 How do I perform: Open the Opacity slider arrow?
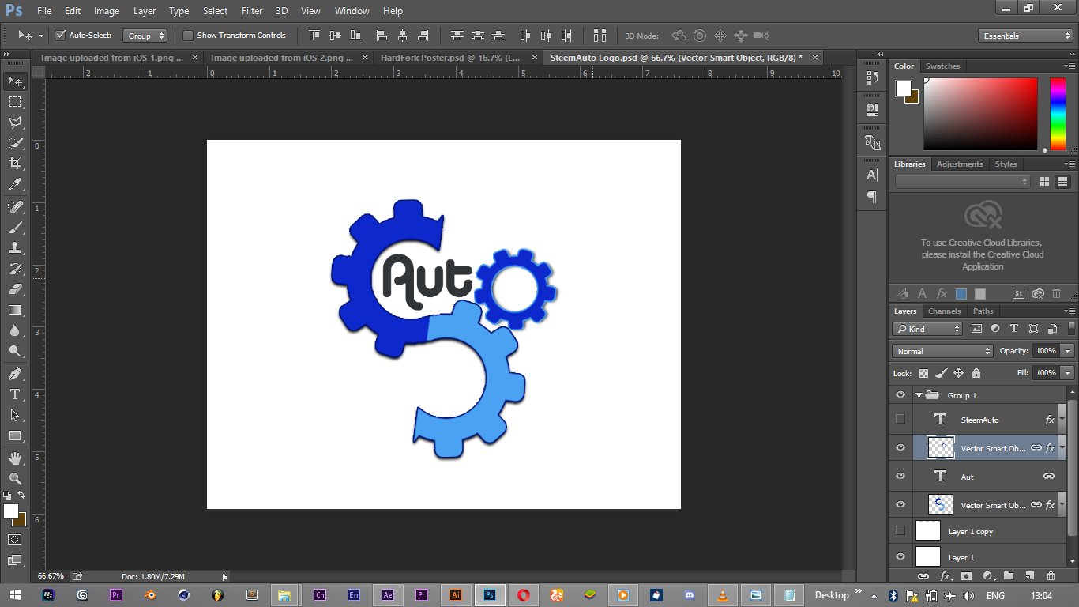tap(1068, 351)
